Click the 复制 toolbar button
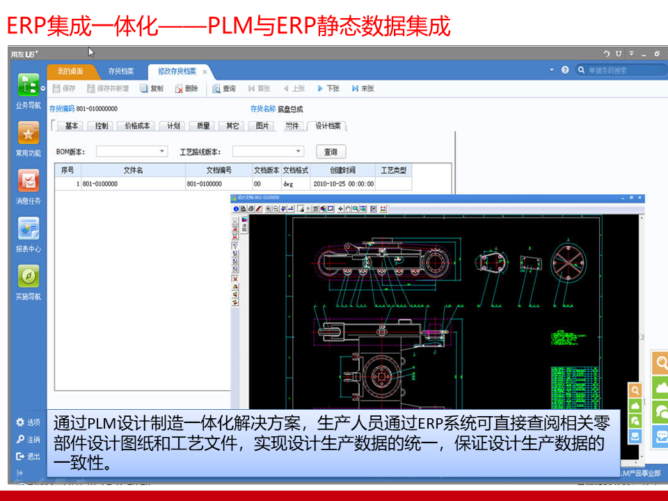Screen dimensions: 668x501 152,88
